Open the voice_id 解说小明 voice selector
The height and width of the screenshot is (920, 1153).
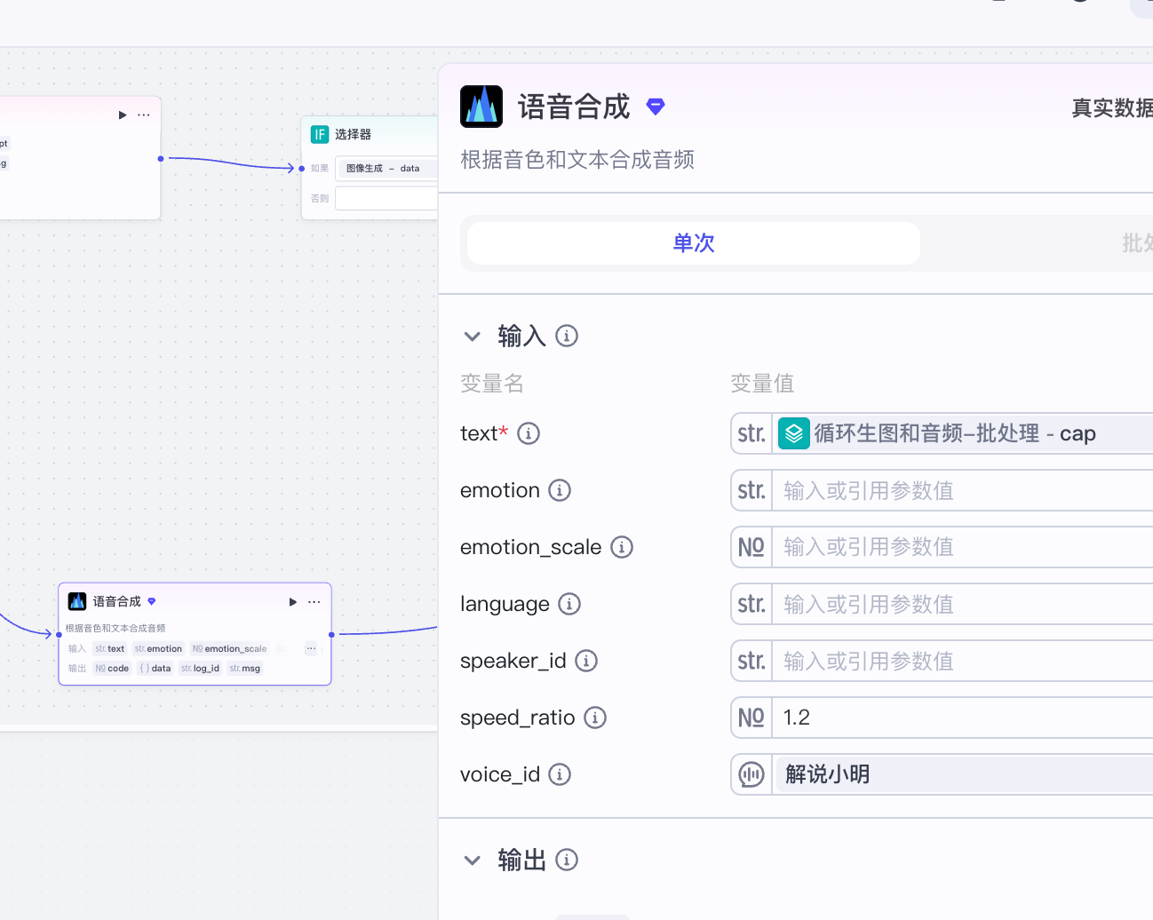[x=959, y=774]
